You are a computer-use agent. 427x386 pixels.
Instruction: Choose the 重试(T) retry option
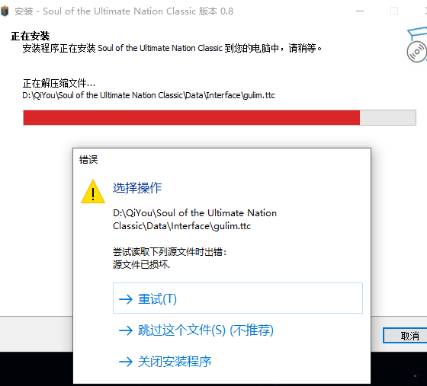[x=238, y=298]
